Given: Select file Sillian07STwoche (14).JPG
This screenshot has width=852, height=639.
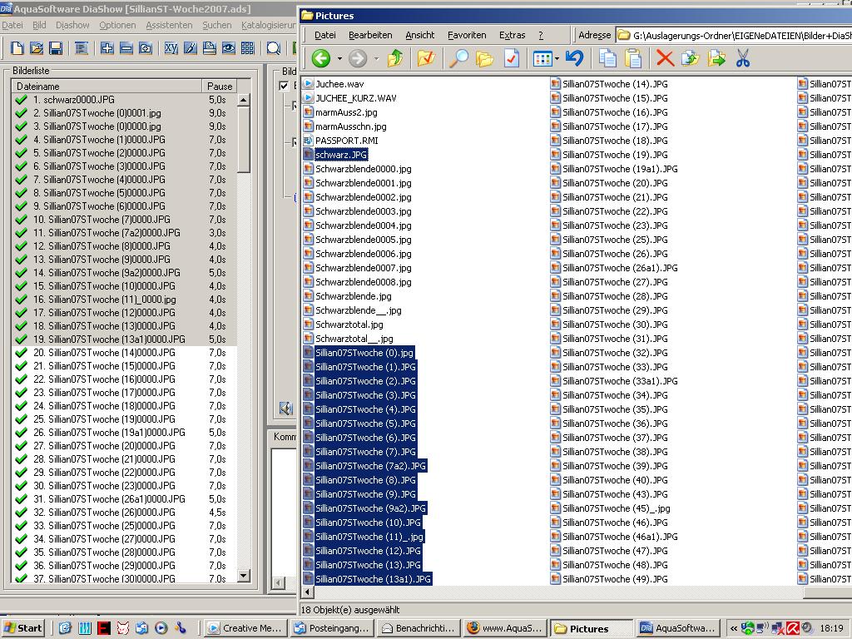Looking at the screenshot, I should tap(614, 84).
